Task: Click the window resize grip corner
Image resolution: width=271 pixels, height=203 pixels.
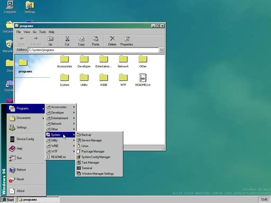Action: tap(163, 148)
